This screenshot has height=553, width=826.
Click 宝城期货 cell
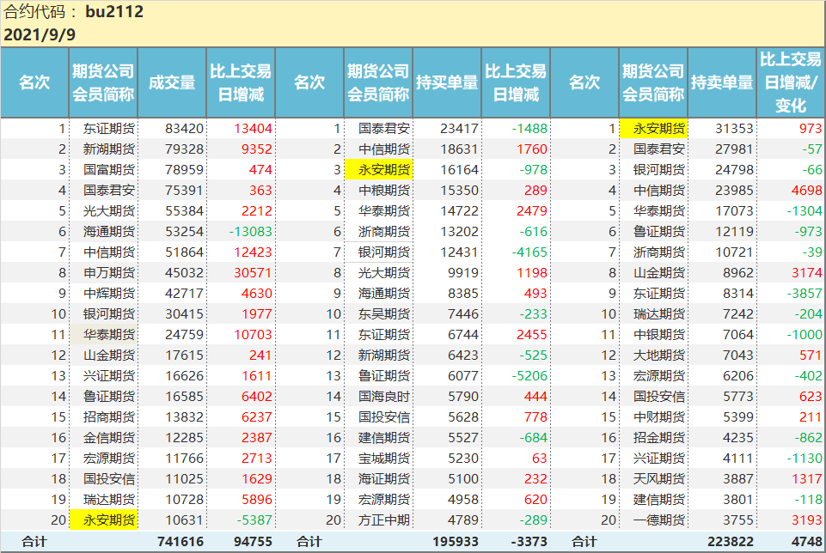(x=383, y=459)
